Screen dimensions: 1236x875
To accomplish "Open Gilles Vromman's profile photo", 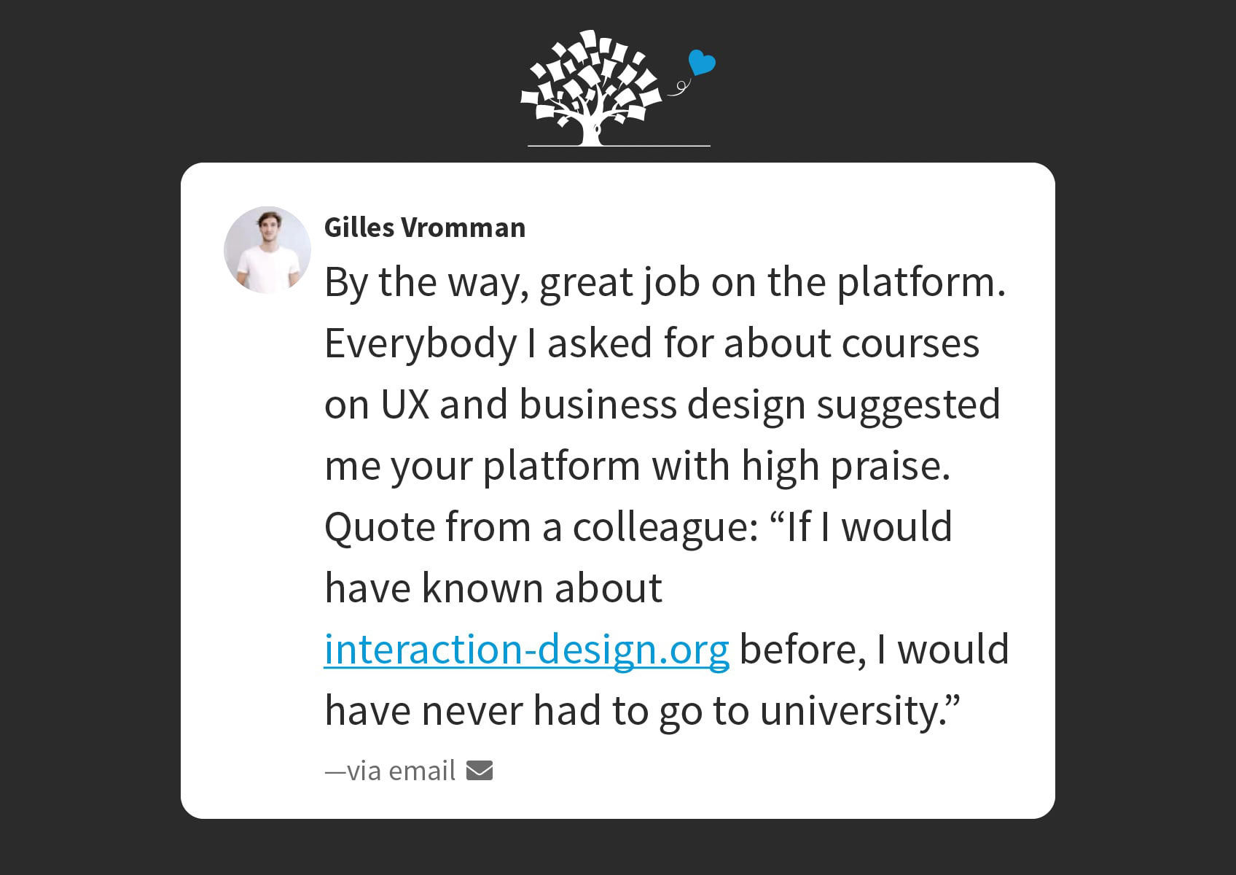I will [x=267, y=250].
